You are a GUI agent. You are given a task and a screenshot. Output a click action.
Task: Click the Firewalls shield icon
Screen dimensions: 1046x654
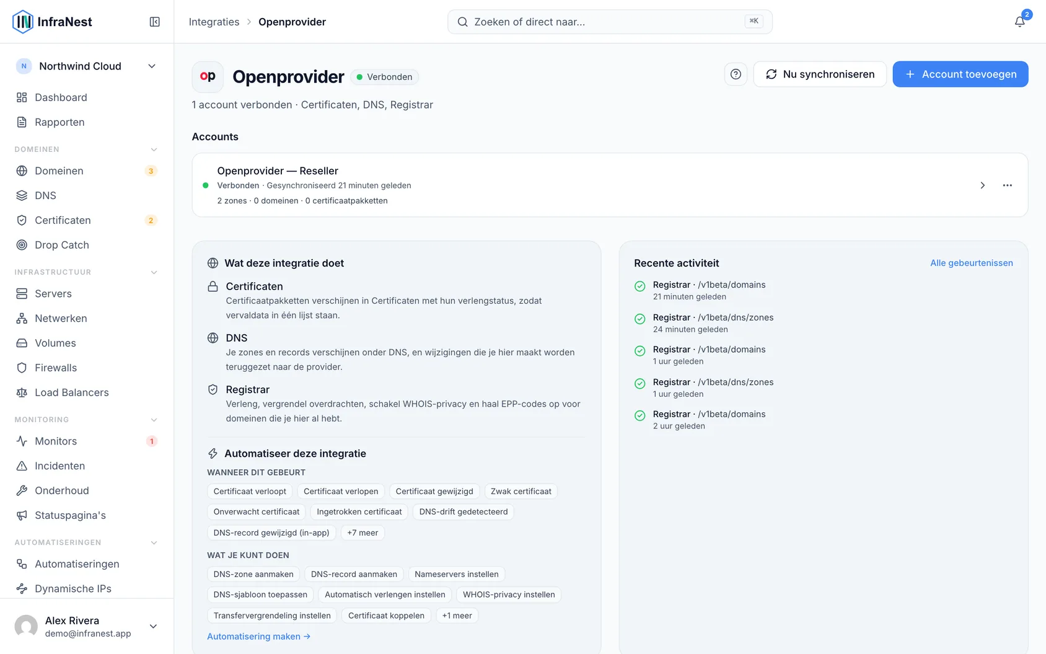coord(22,368)
